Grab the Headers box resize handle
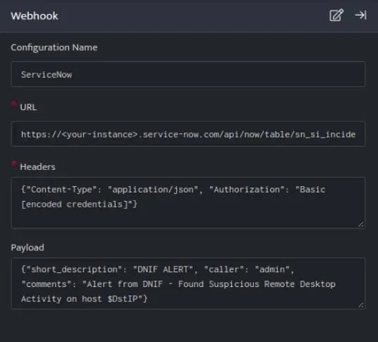The image size is (378, 342). pos(361,224)
